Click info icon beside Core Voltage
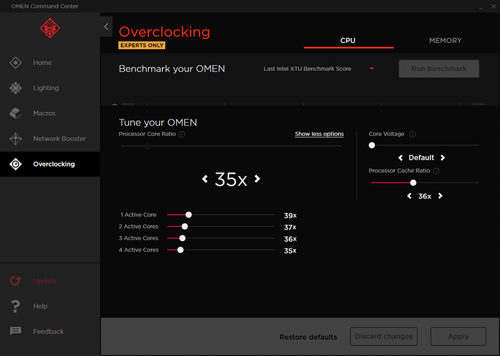 (412, 134)
